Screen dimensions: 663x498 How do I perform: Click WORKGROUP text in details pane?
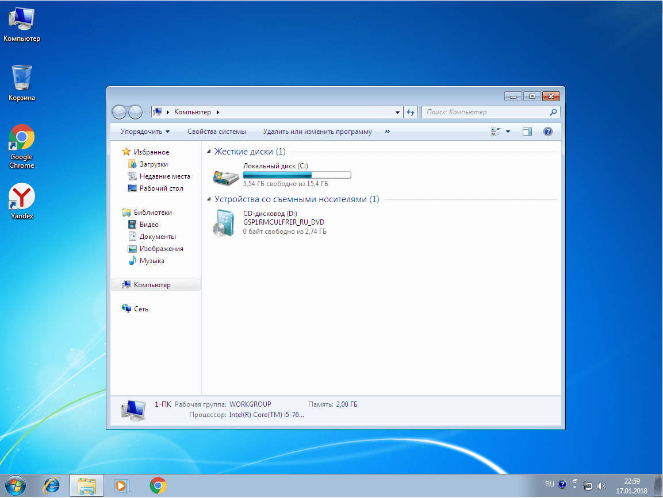[250, 404]
